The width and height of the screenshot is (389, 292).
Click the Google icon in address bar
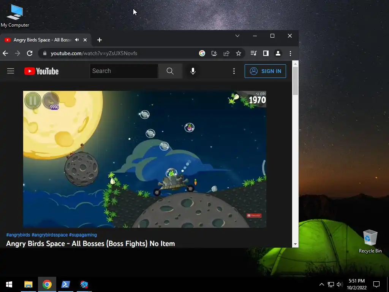pyautogui.click(x=202, y=53)
